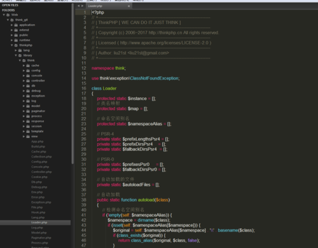Open Config.php in the sidebar

click(39, 162)
